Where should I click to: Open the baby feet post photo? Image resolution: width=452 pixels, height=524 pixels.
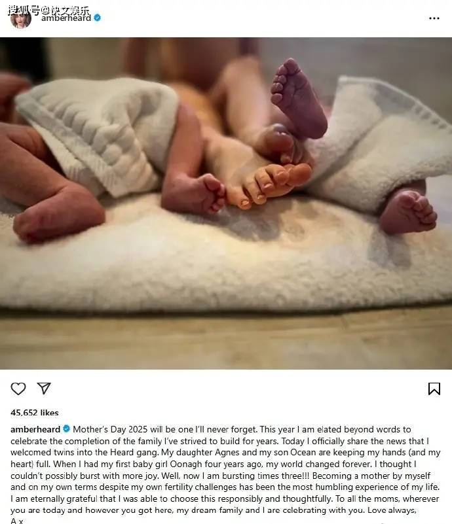226,203
